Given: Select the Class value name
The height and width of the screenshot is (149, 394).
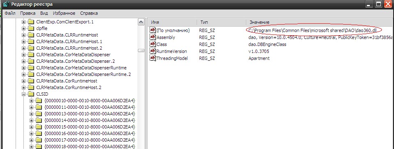Looking at the screenshot, I should click(162, 44).
